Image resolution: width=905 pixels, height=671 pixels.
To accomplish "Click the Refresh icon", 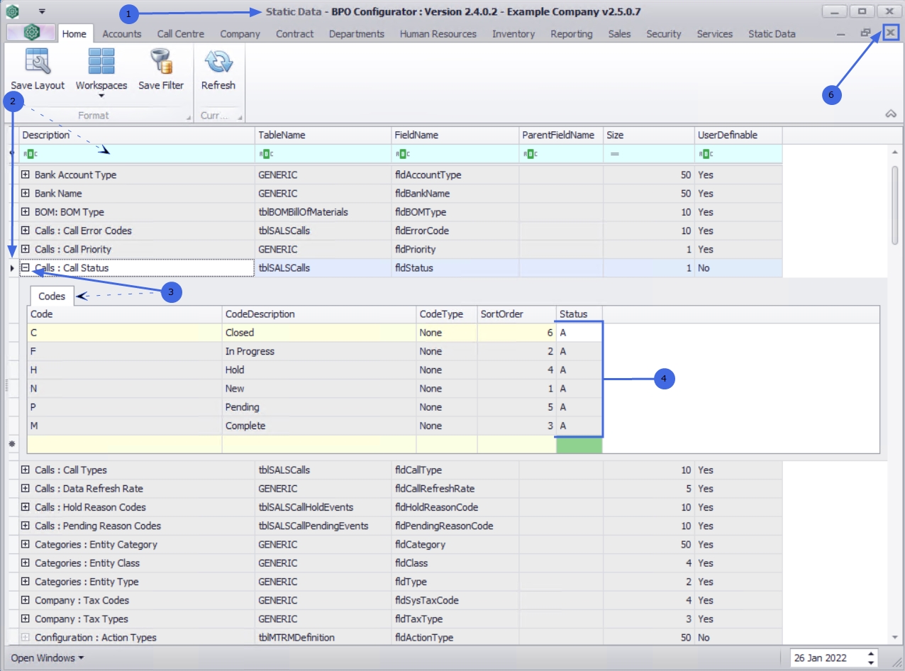I will 218,62.
